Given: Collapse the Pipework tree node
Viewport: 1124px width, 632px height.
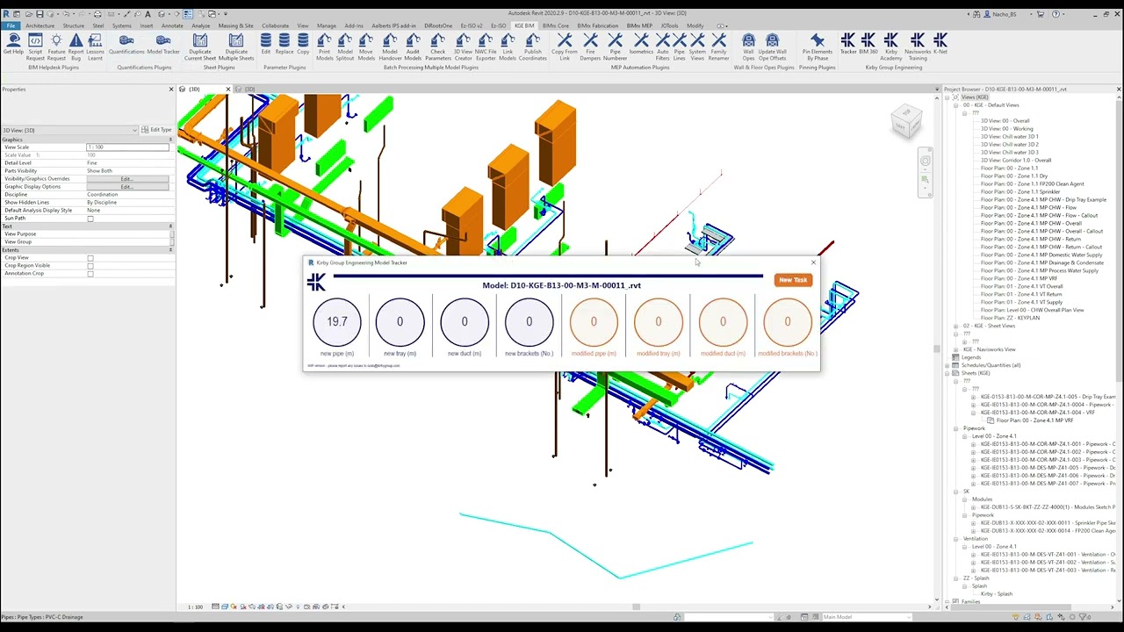Looking at the screenshot, I should pos(955,428).
